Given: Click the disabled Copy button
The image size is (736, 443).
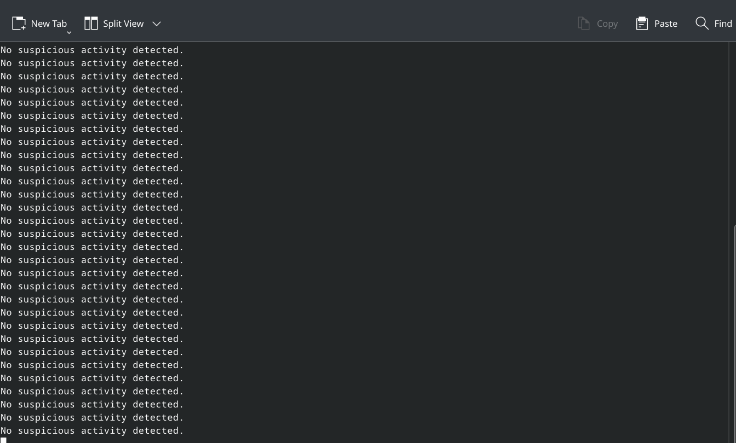Looking at the screenshot, I should click(597, 23).
